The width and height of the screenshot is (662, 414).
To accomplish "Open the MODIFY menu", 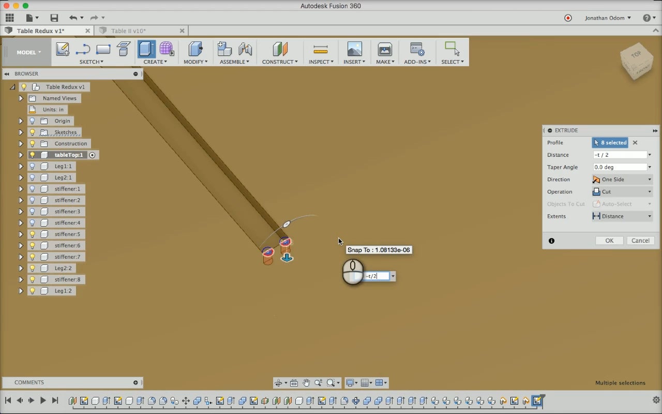I will pyautogui.click(x=195, y=62).
